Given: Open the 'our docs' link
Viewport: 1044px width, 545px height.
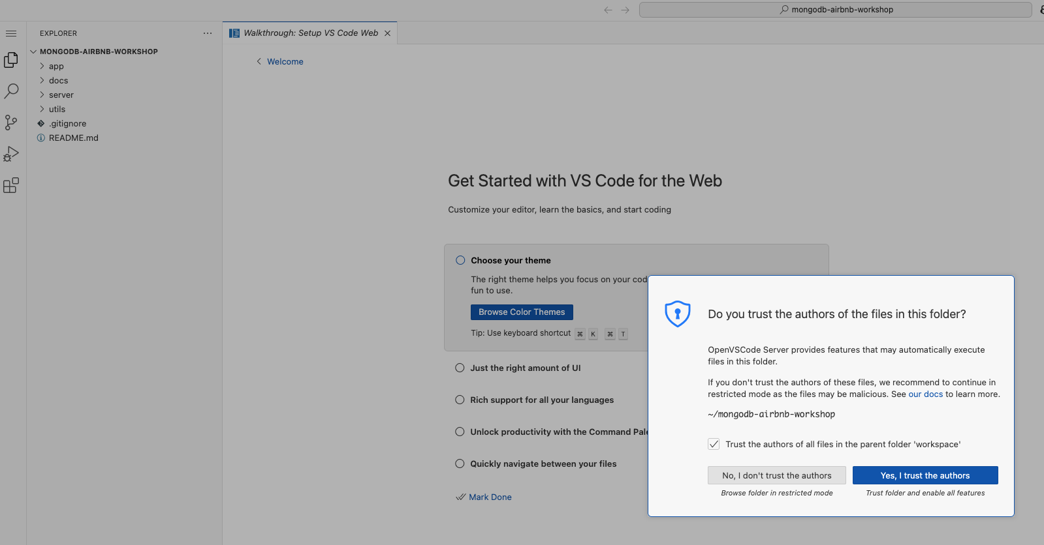Looking at the screenshot, I should tap(925, 394).
